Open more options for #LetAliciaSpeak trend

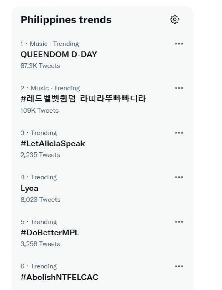179,133
